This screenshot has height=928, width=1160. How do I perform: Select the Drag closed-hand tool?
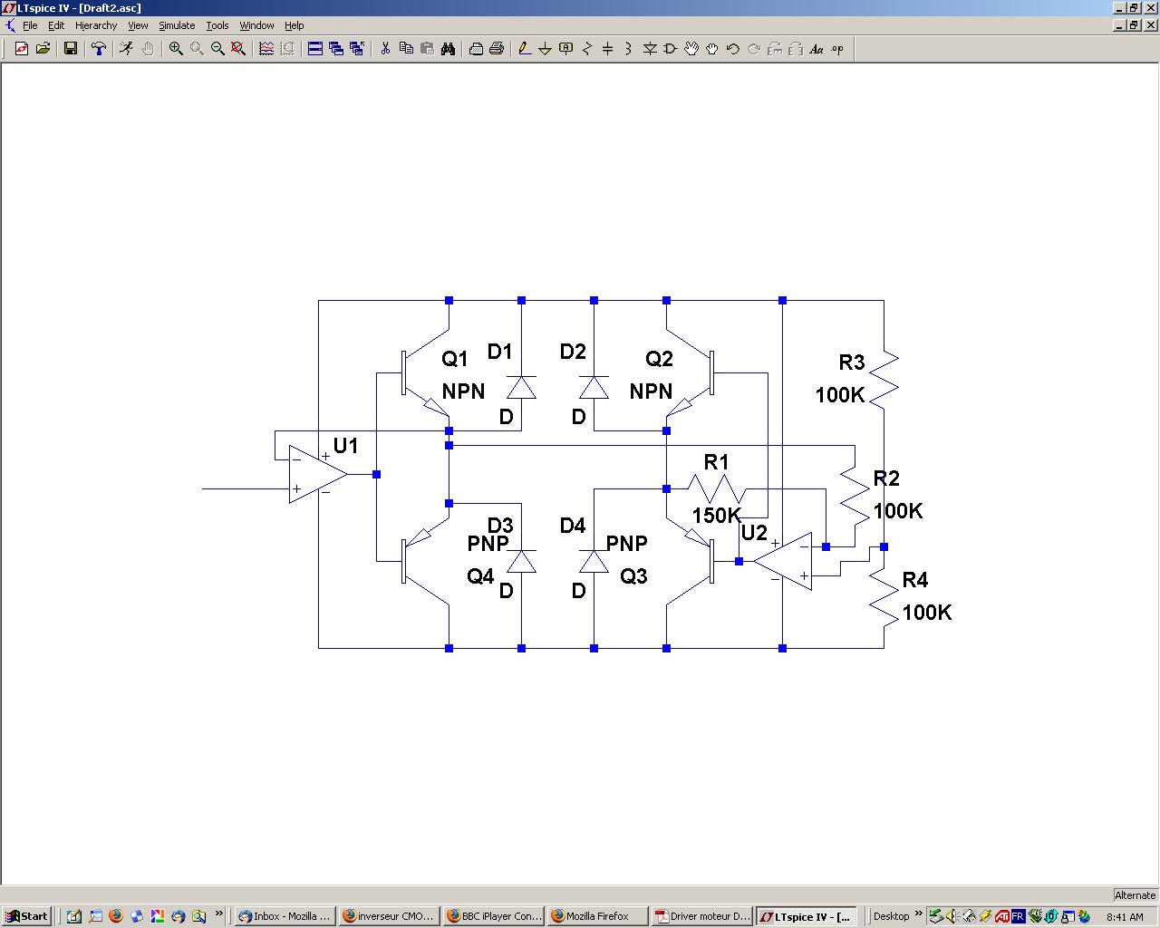712,49
